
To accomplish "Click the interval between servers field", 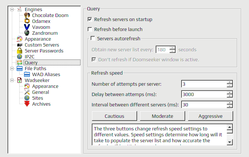I will (204, 105).
